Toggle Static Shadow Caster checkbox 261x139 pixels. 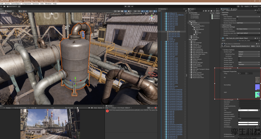[237, 19]
